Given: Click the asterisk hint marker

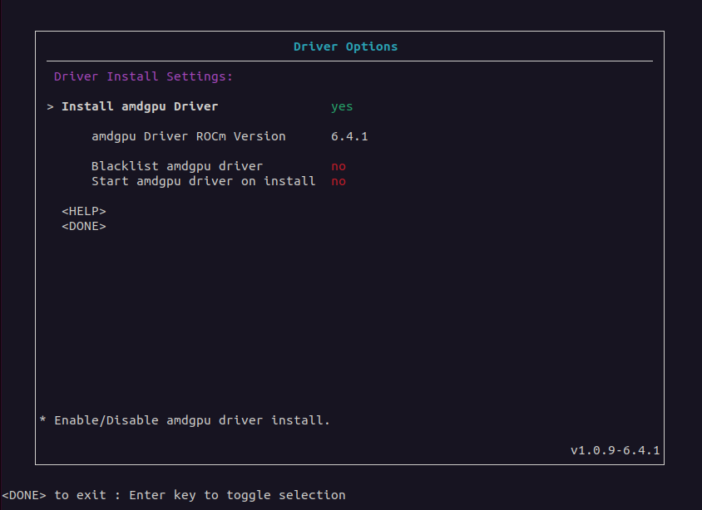Looking at the screenshot, I should (x=42, y=419).
